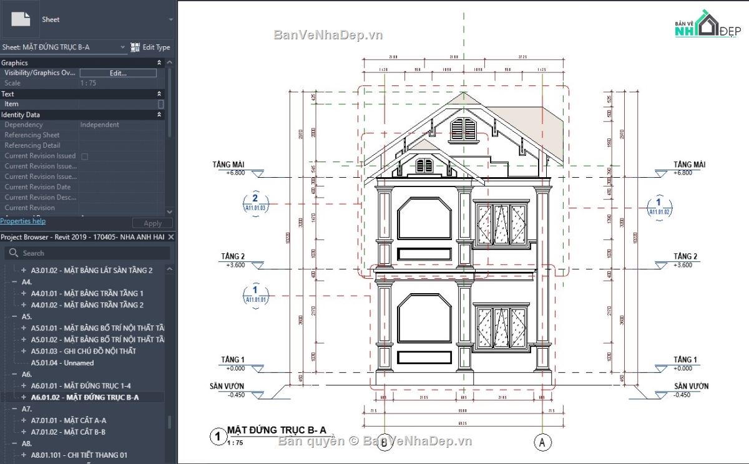Screen dimensions: 749x464
Task: Click the Edit Type icon
Action: (x=135, y=47)
